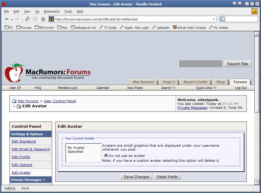
Task: Open the Back button history dropdown arrow
Action: (x=11, y=20)
